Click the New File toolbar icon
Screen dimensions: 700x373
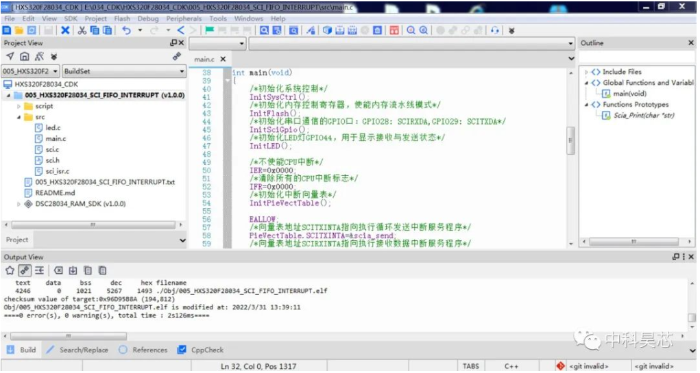7,30
